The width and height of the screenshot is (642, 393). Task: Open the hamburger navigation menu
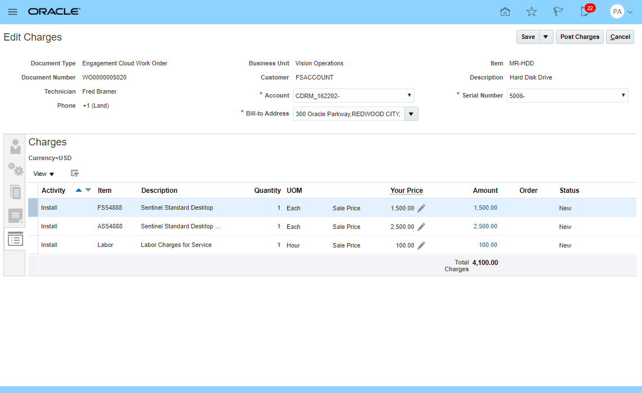[12, 12]
